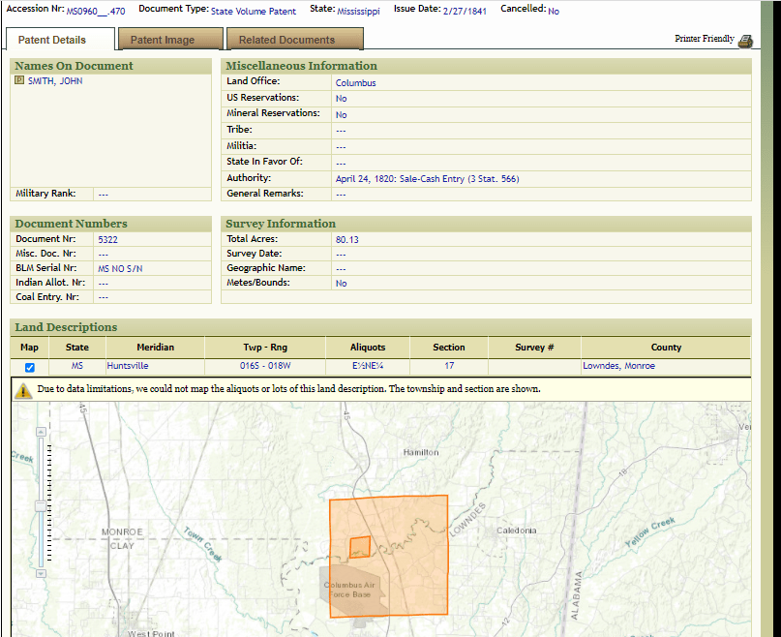781x637 pixels.
Task: Click the small orange section square on map
Action: (x=359, y=547)
